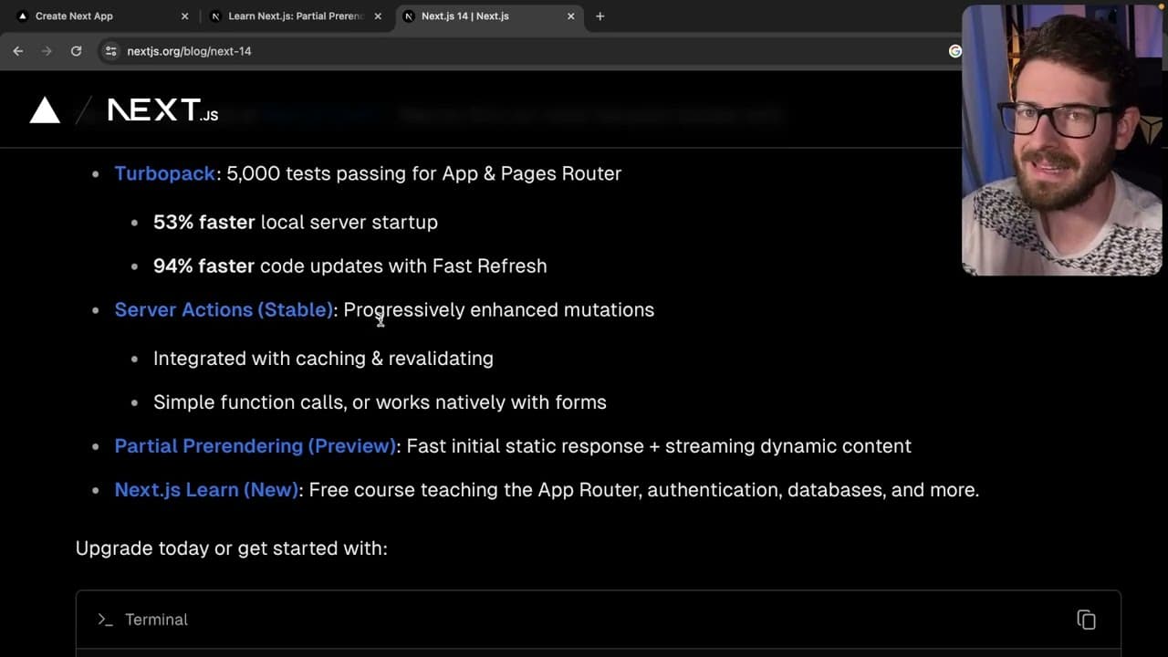Click the webcam video overlay
The width and height of the screenshot is (1168, 657).
(x=1062, y=140)
